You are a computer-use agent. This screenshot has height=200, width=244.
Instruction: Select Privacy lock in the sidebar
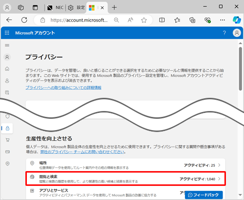[7, 128]
